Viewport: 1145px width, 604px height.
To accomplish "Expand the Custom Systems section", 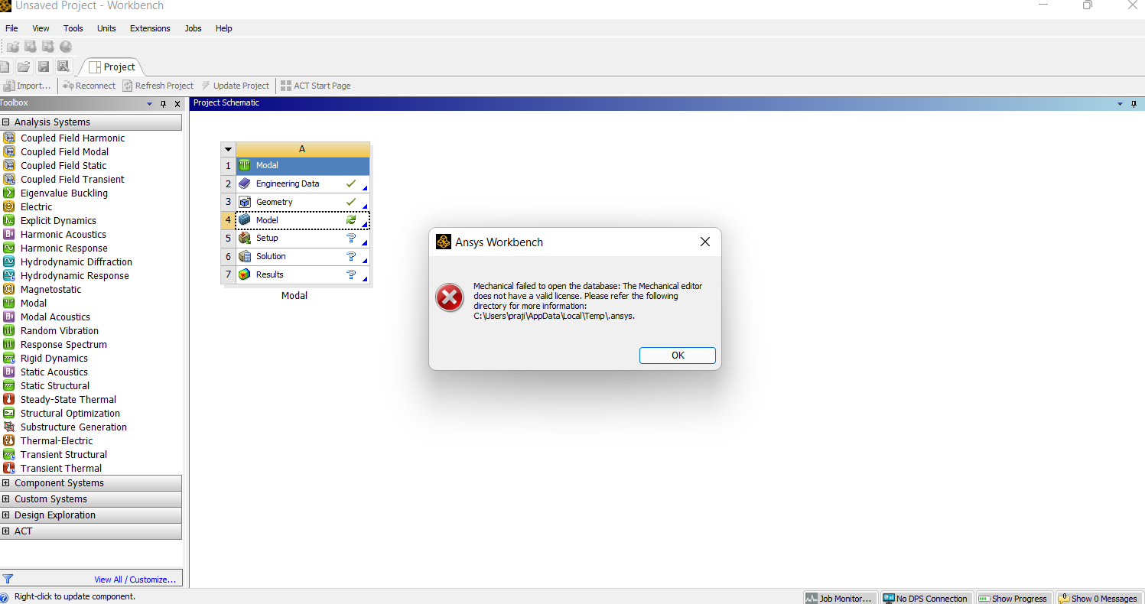I will click(x=6, y=499).
